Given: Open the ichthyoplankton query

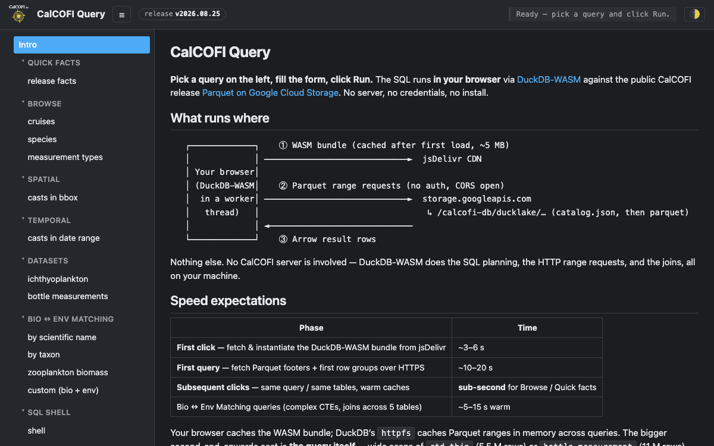Looking at the screenshot, I should pyautogui.click(x=58, y=279).
